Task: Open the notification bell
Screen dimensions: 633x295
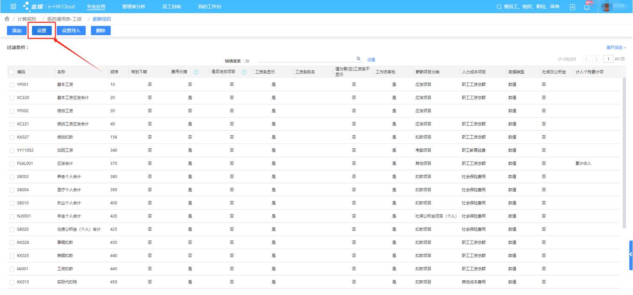Action: point(587,7)
